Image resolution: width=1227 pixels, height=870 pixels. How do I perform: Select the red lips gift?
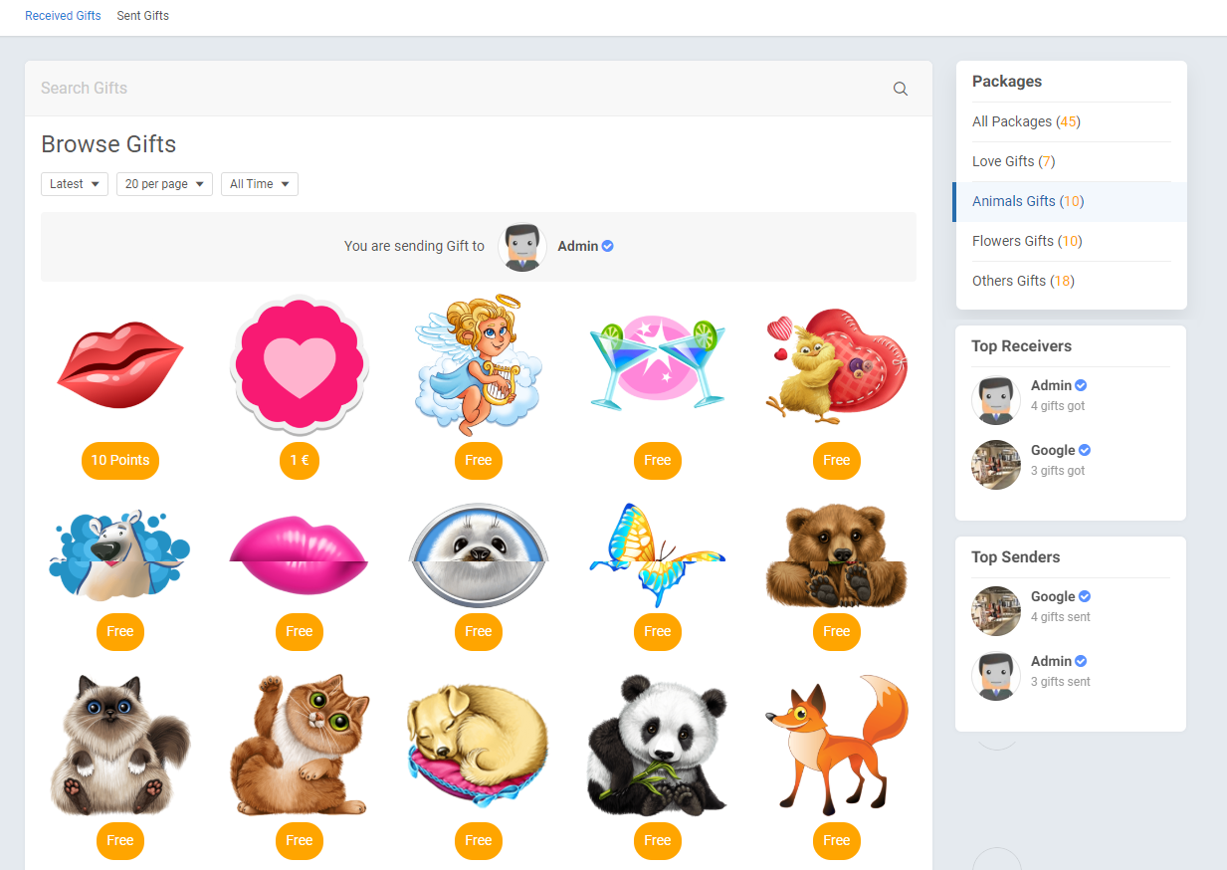click(x=120, y=364)
